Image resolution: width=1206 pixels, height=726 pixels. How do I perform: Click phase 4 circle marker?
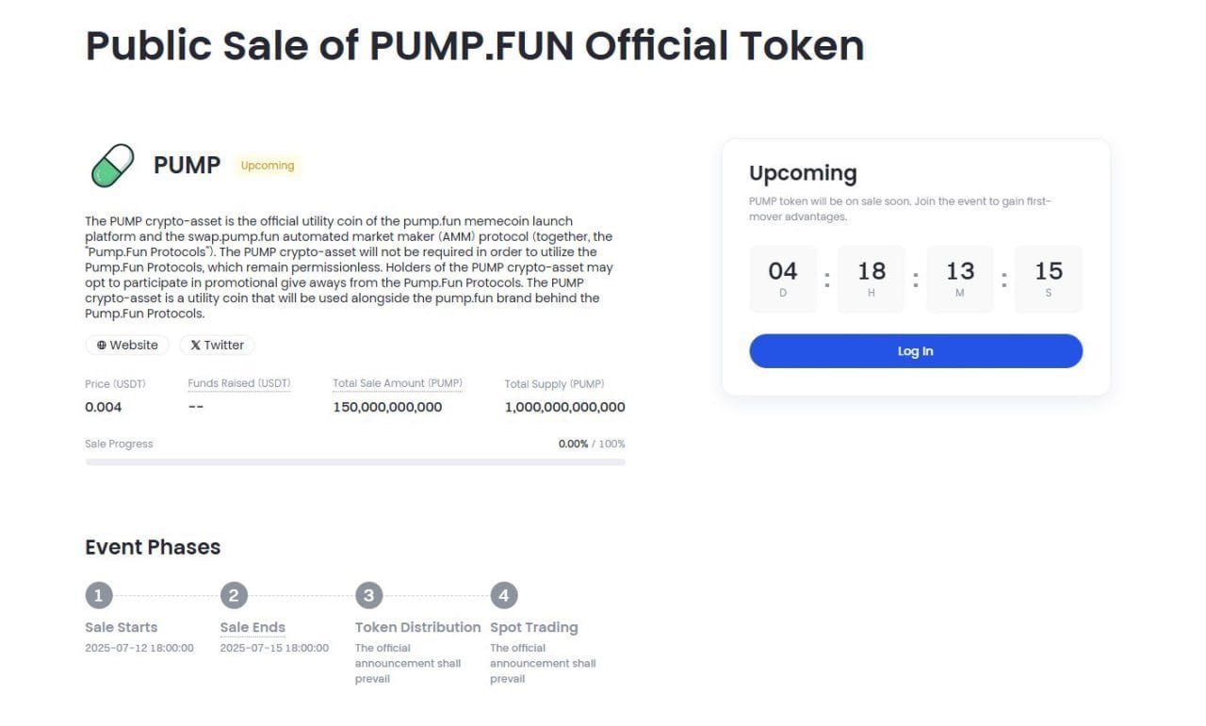click(504, 594)
